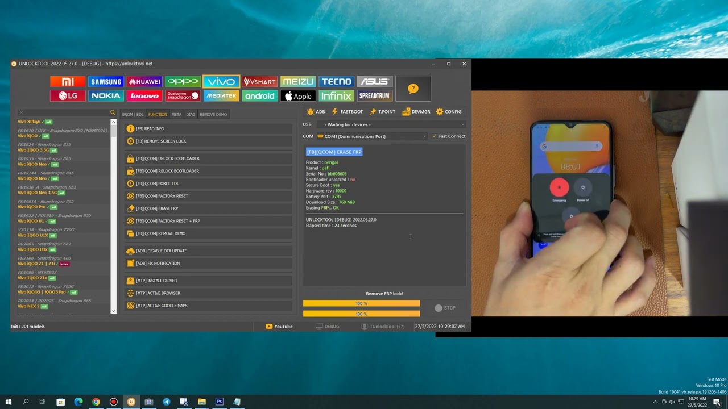This screenshot has height=409, width=728.
Task: Choose the Samsung brand tile
Action: [x=106, y=82]
